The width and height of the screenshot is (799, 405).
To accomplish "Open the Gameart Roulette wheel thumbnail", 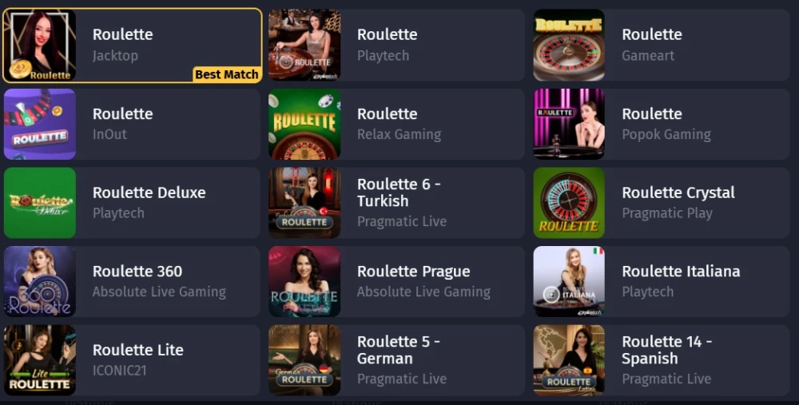I will tap(569, 45).
